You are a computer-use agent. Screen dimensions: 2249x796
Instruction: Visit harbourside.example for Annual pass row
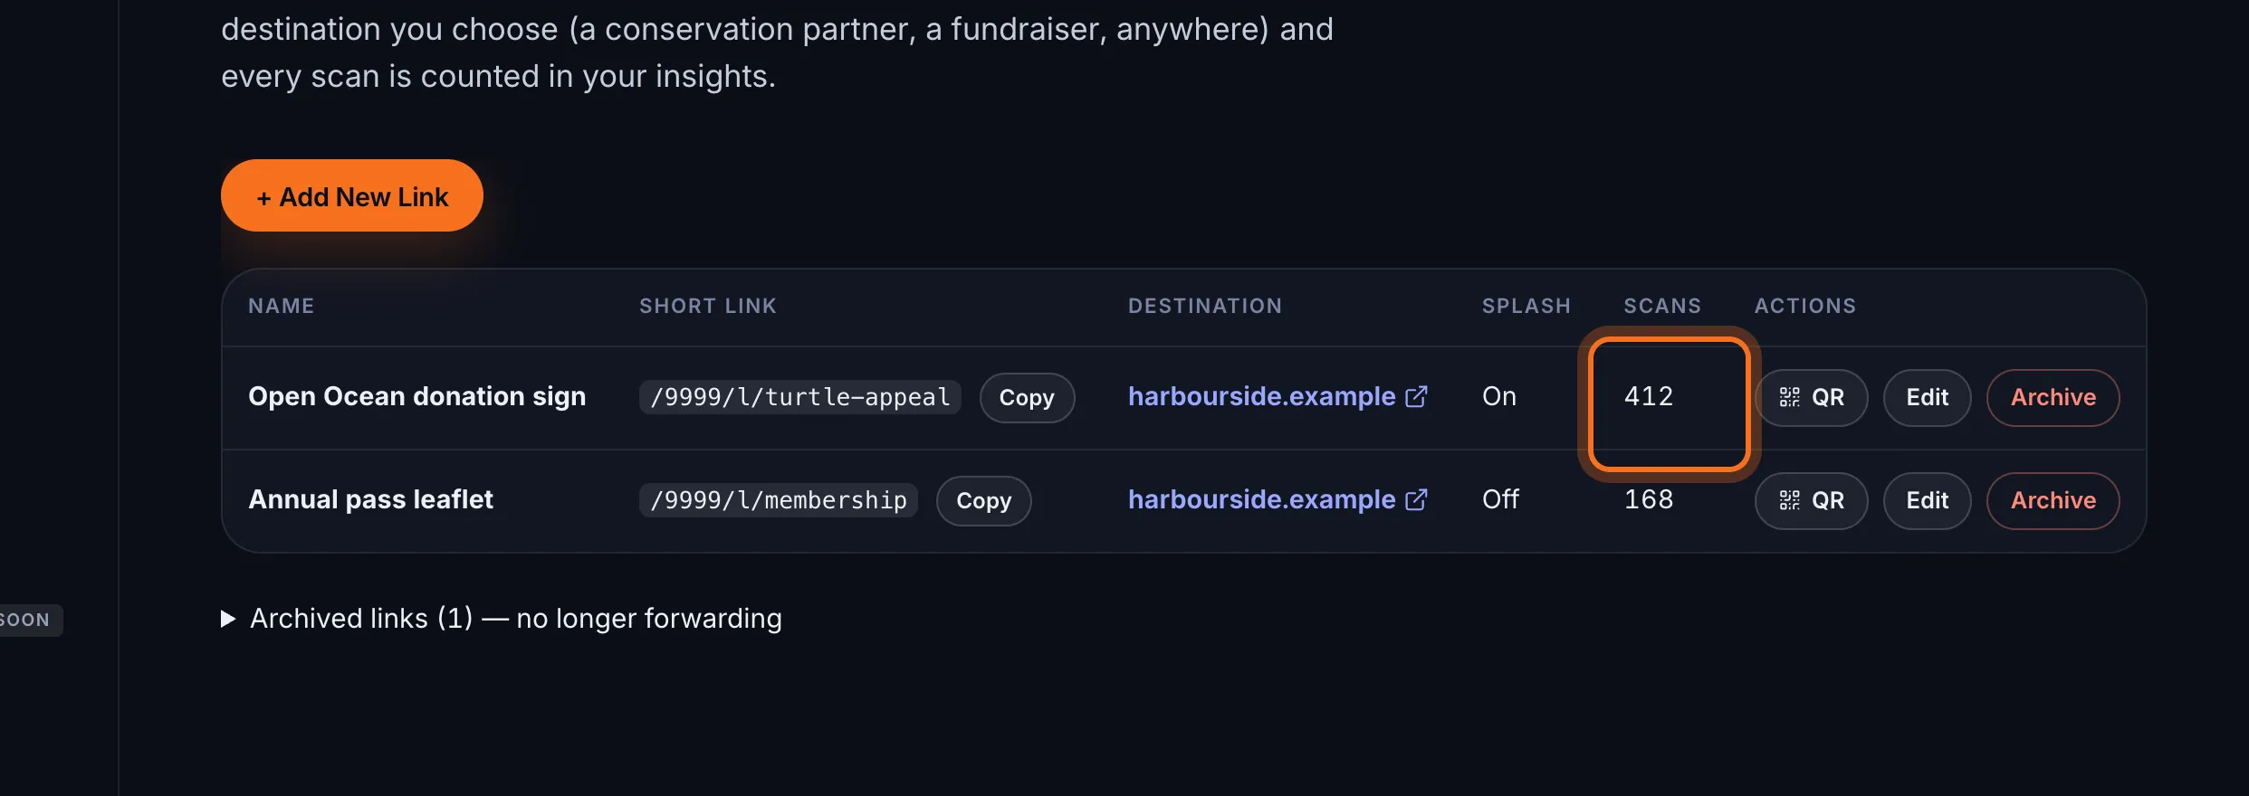click(1261, 499)
